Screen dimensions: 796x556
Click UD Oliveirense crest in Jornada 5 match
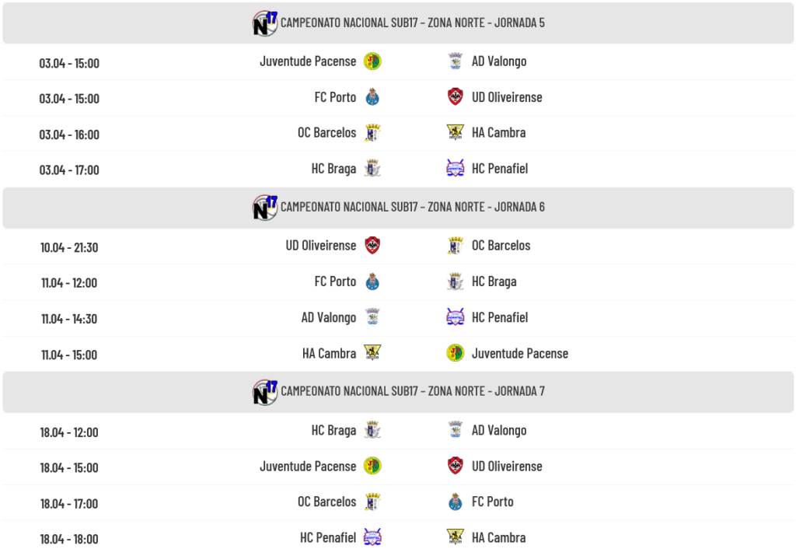pyautogui.click(x=456, y=97)
